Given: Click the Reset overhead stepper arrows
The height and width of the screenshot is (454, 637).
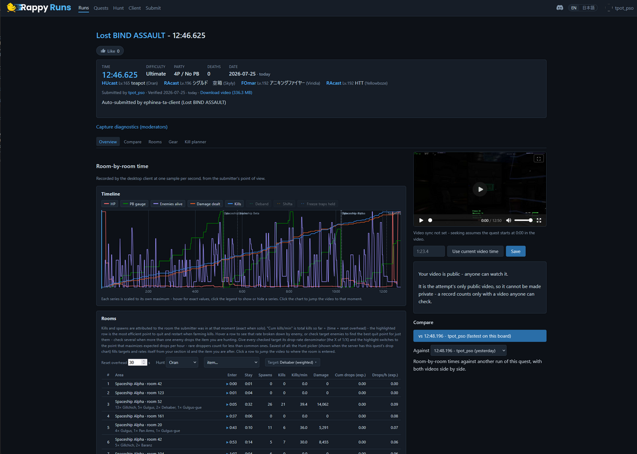Looking at the screenshot, I should (144, 362).
